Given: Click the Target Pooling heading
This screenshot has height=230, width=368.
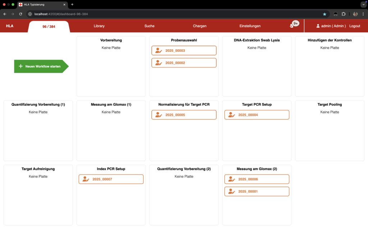Looking at the screenshot, I should point(330,105).
